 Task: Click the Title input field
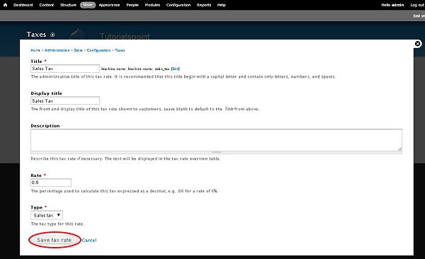[x=65, y=69]
